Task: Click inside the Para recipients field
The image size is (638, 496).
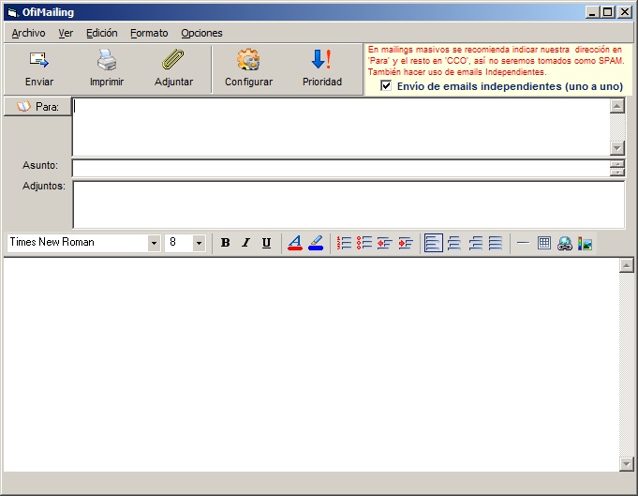Action: point(341,128)
